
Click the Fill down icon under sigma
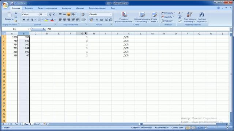pyautogui.click(x=180, y=17)
